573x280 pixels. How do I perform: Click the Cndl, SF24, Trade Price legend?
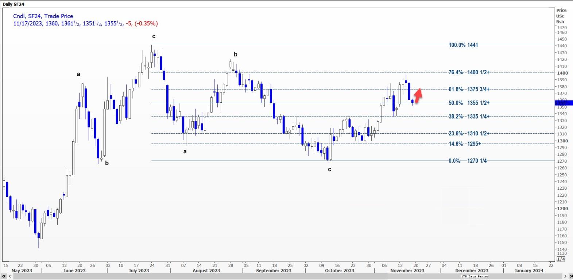[x=43, y=16]
